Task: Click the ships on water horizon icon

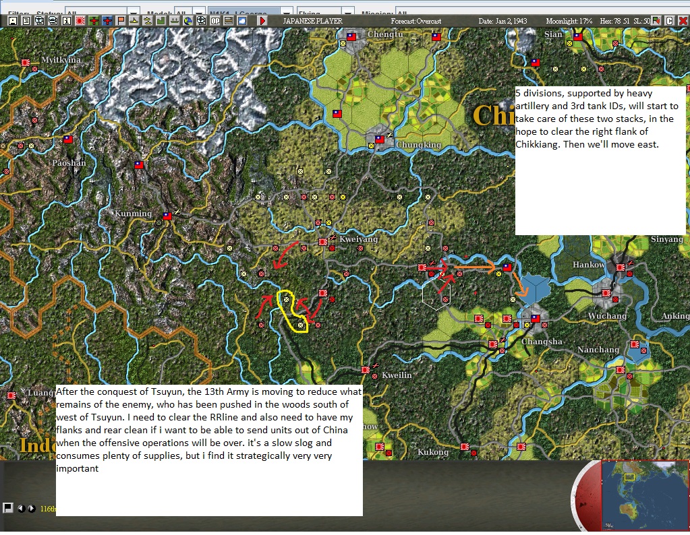Action: coord(174,21)
